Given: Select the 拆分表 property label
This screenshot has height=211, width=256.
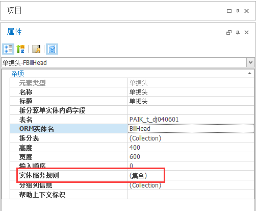Looking at the screenshot, I should 29,138.
